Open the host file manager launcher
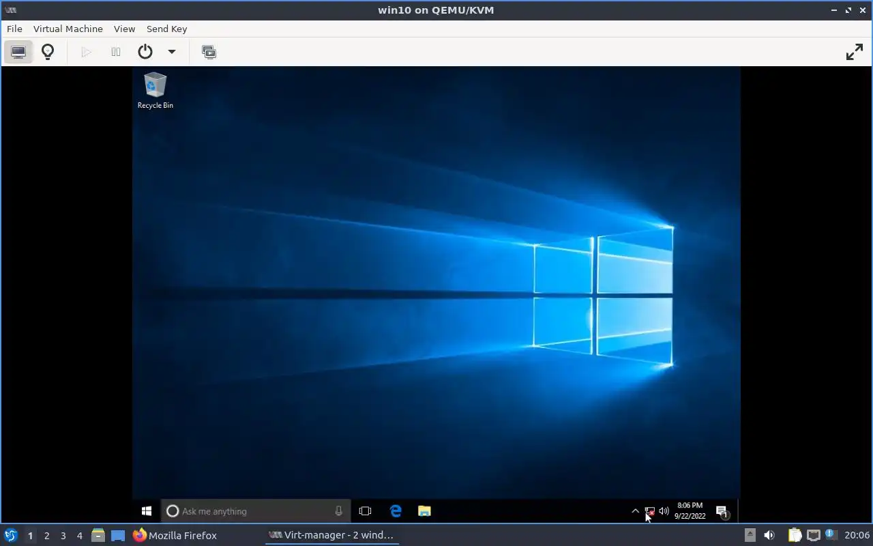 [x=98, y=536]
